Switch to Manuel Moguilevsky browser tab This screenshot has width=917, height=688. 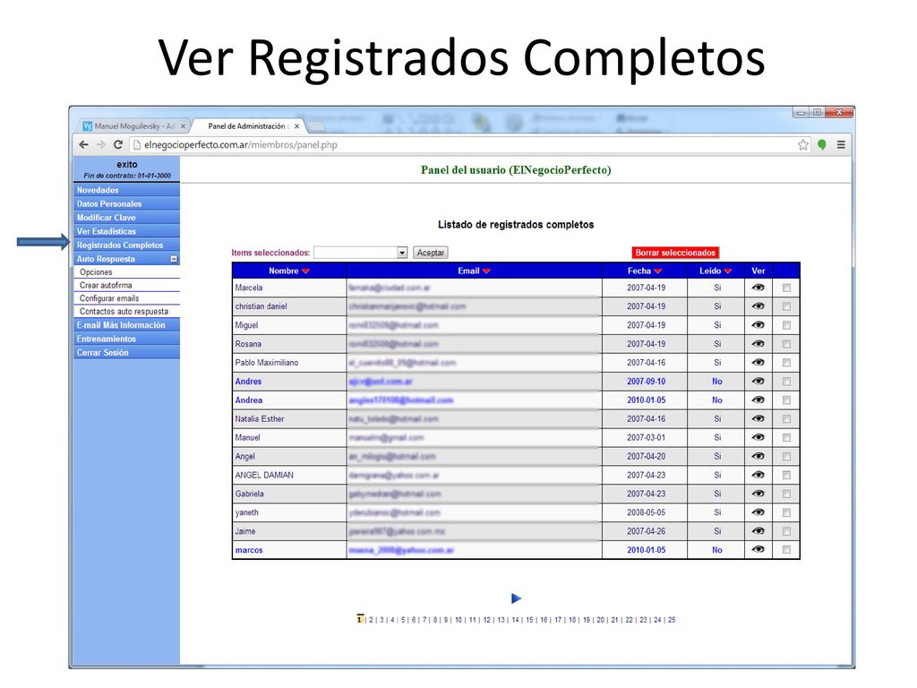(x=134, y=126)
